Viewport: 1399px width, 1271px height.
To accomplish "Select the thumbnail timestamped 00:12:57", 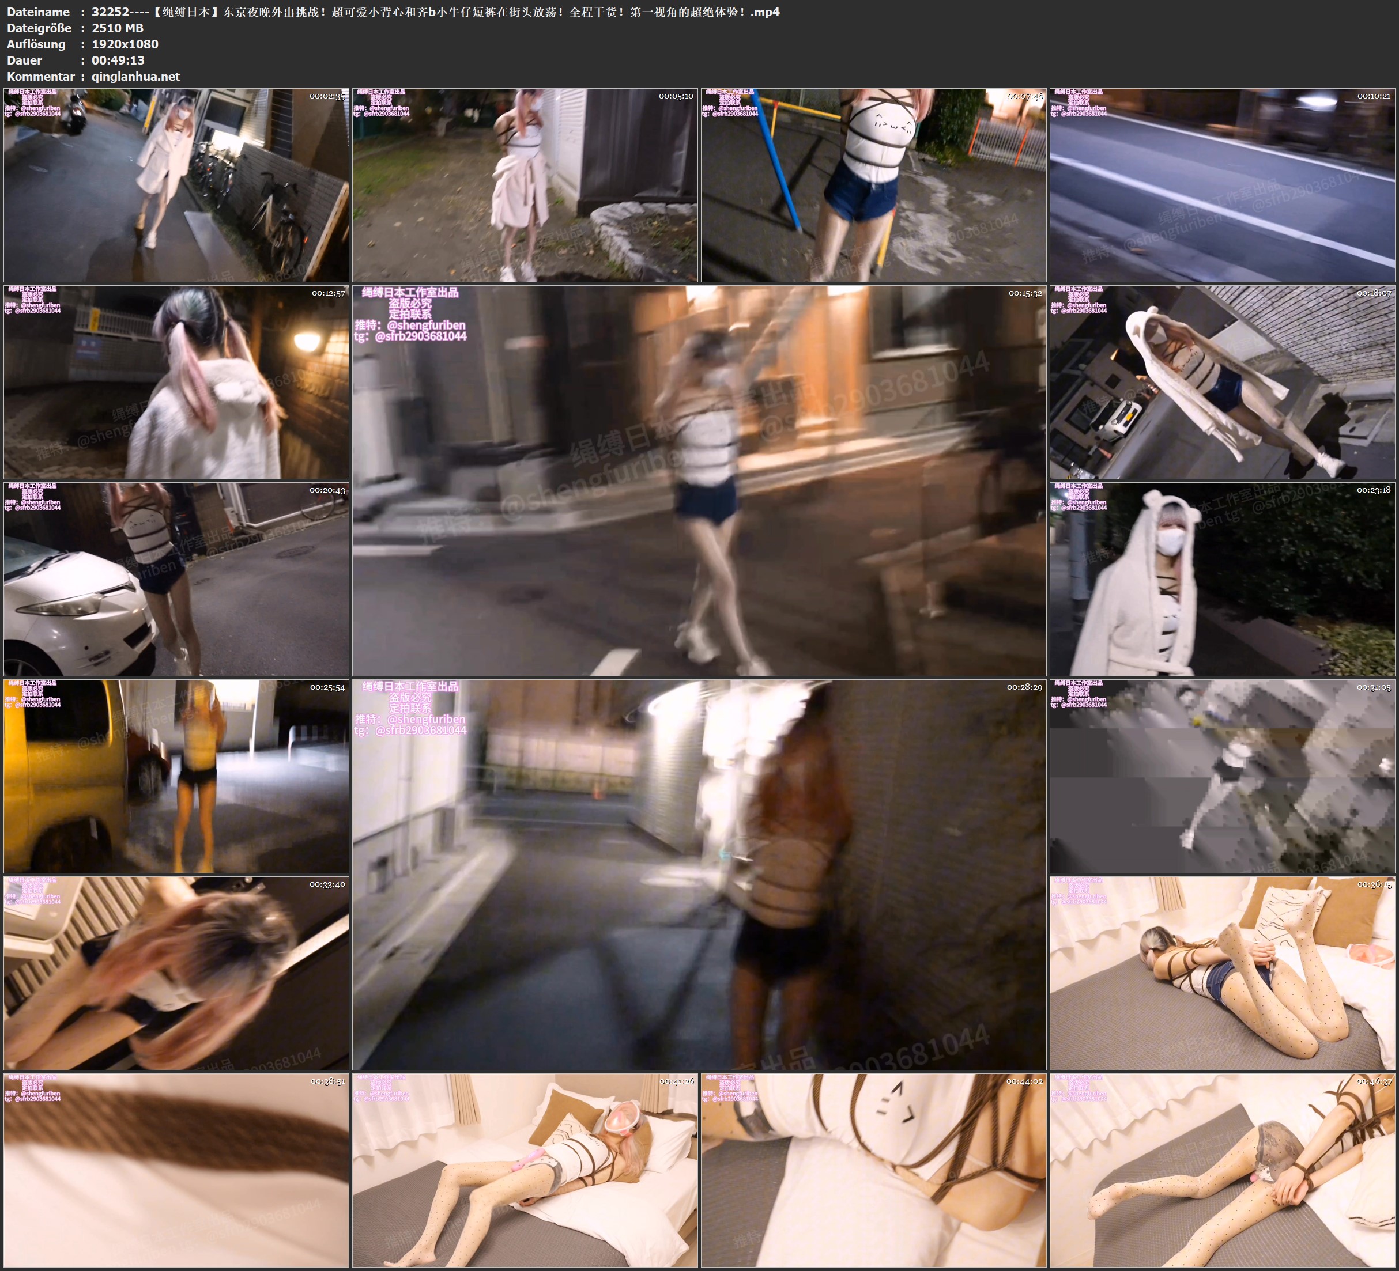I will [176, 381].
